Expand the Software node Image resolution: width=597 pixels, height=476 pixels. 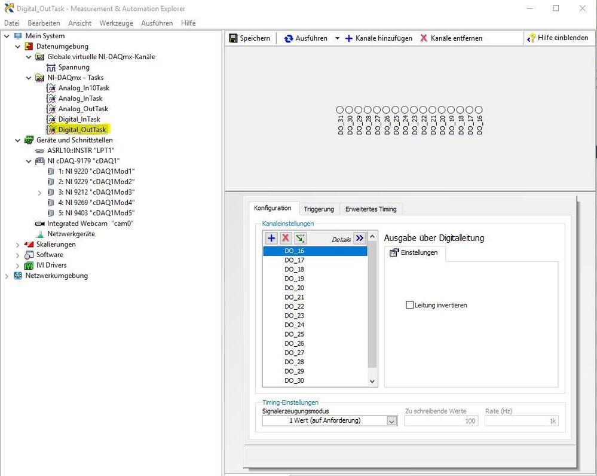point(17,255)
